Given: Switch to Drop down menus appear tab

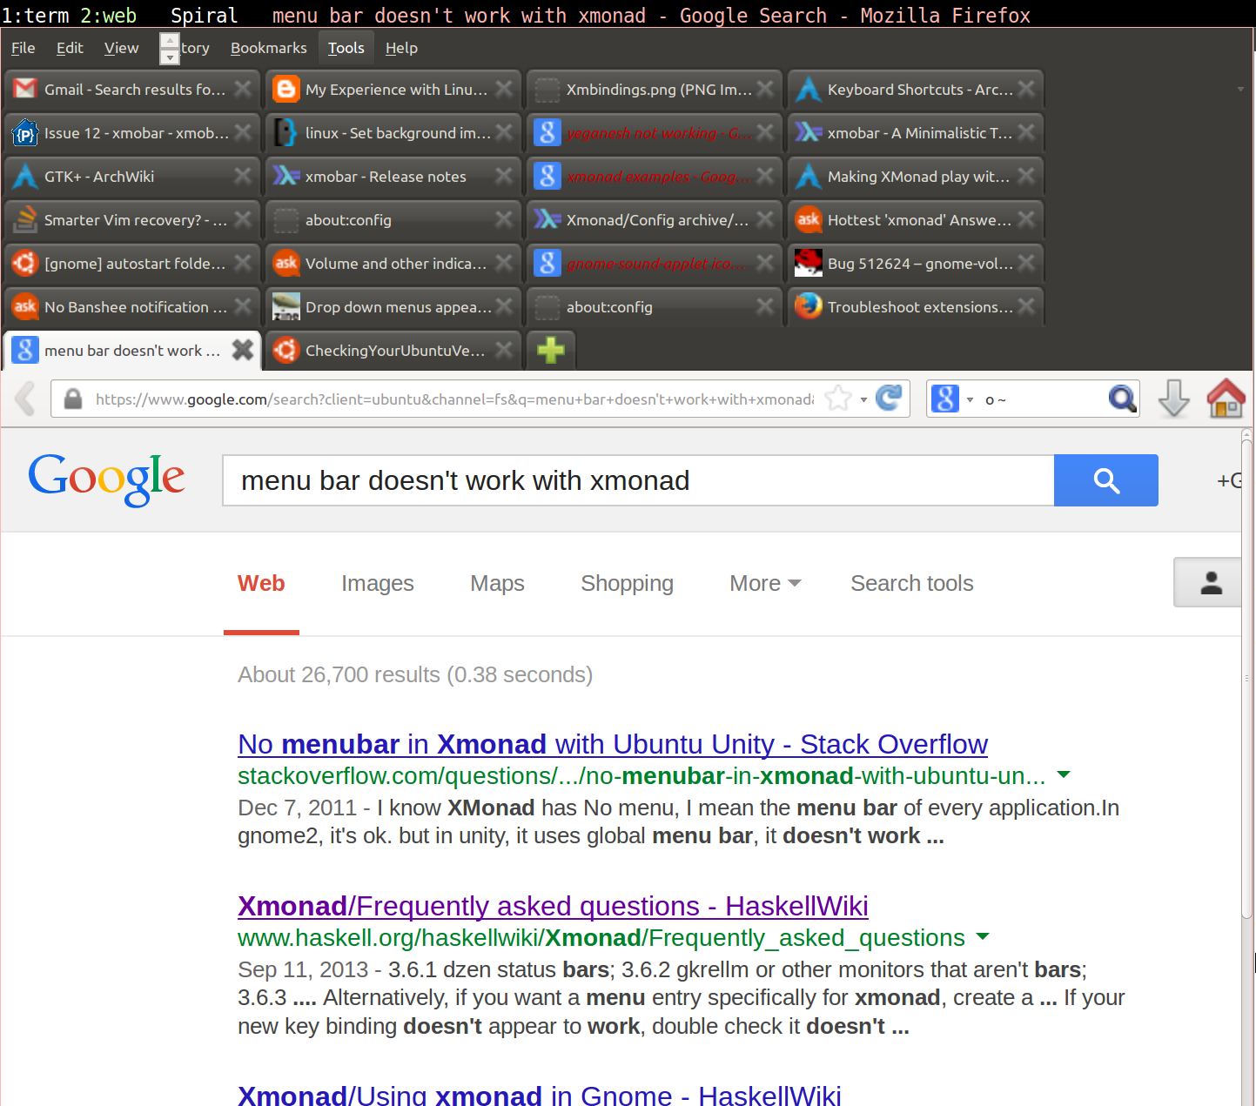Looking at the screenshot, I should [x=393, y=306].
